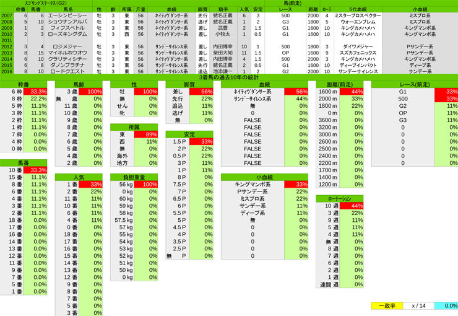
Task: Click the 馬名 column header
Action: (x=68, y=10)
